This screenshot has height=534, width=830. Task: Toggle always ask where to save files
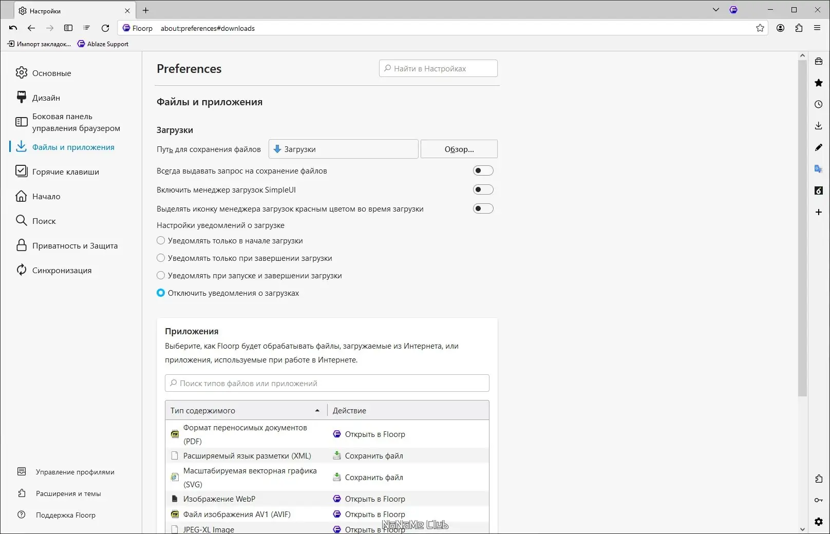(483, 170)
